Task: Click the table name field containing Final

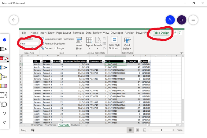Action: (x=29, y=43)
